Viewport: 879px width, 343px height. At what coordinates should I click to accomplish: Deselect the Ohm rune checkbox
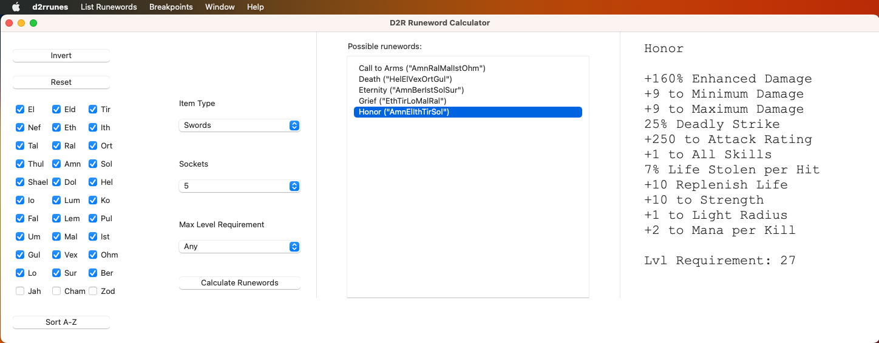coord(93,255)
